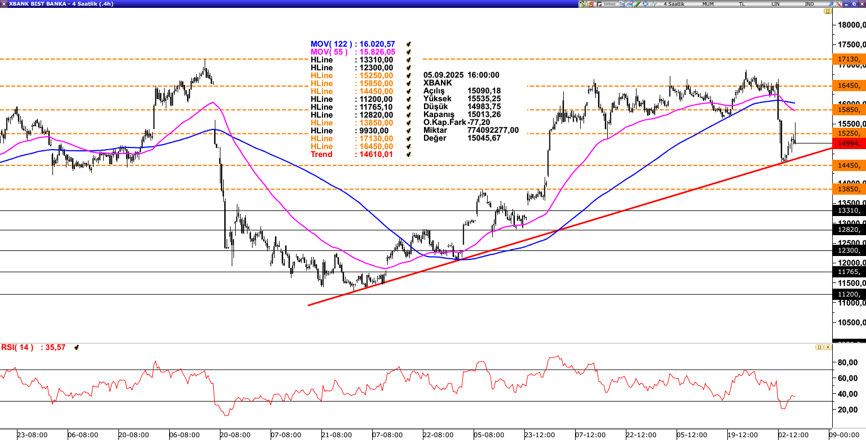Screen dimensions: 866x440
Task: Click the green pencil drawing tool icon
Action: click(637, 4)
